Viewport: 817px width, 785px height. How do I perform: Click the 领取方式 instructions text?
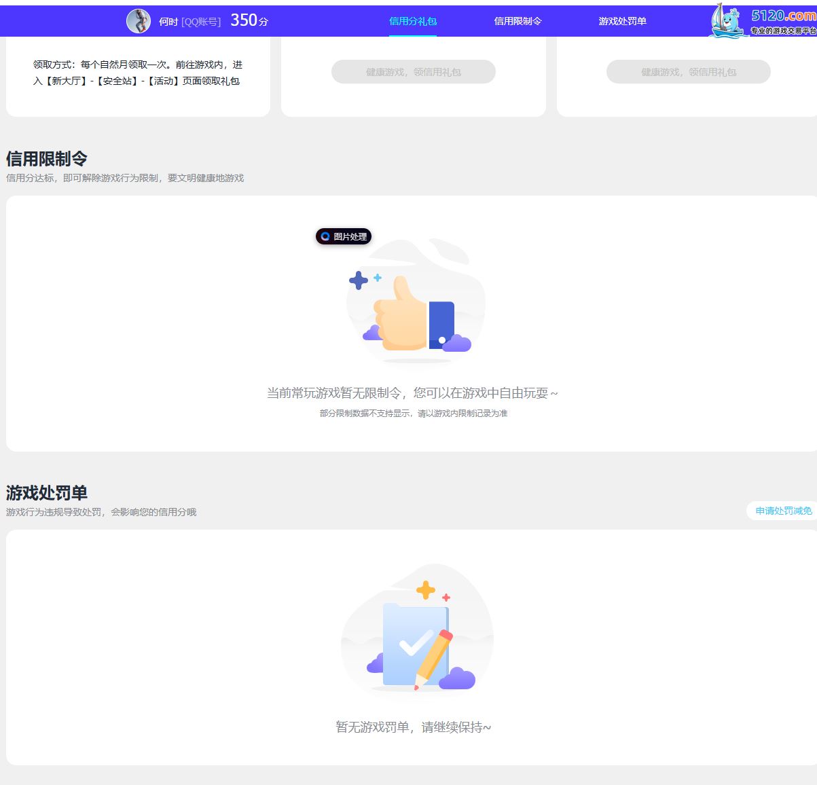[x=138, y=73]
